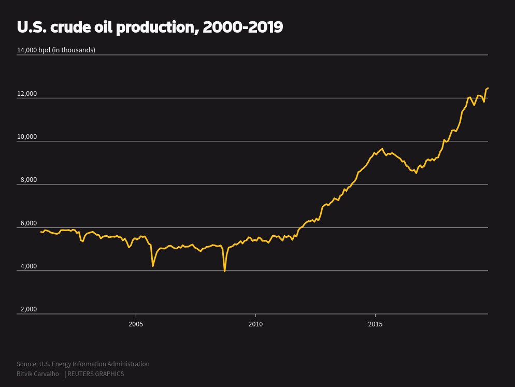Screen dimensions: 515x387
Task: Click the '14,000 bpd (in thousands)' axis label
Action: tap(56, 50)
